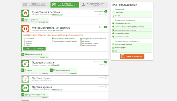Select Флюорография in План обследования
Viewport: 177px width, 101px height.
pos(132,48)
